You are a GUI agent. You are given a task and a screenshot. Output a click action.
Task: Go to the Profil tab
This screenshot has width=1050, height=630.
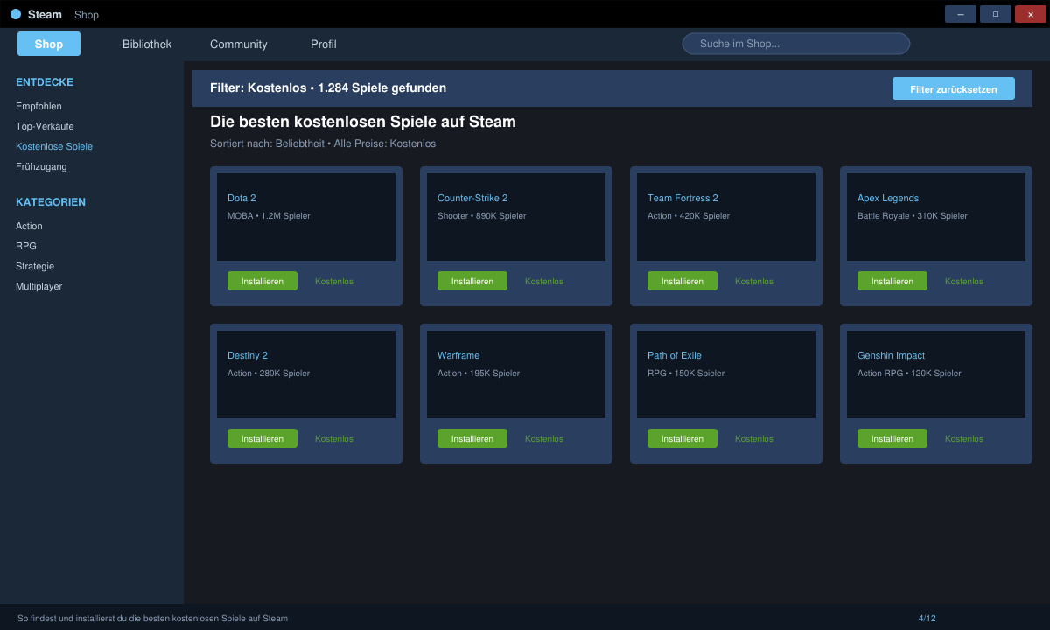click(x=324, y=44)
